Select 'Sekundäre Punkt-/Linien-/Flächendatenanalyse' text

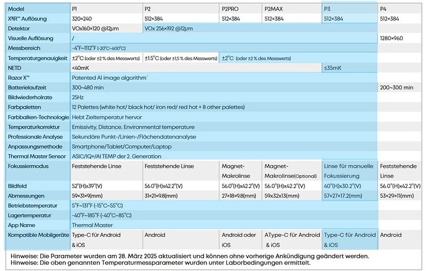[134, 137]
